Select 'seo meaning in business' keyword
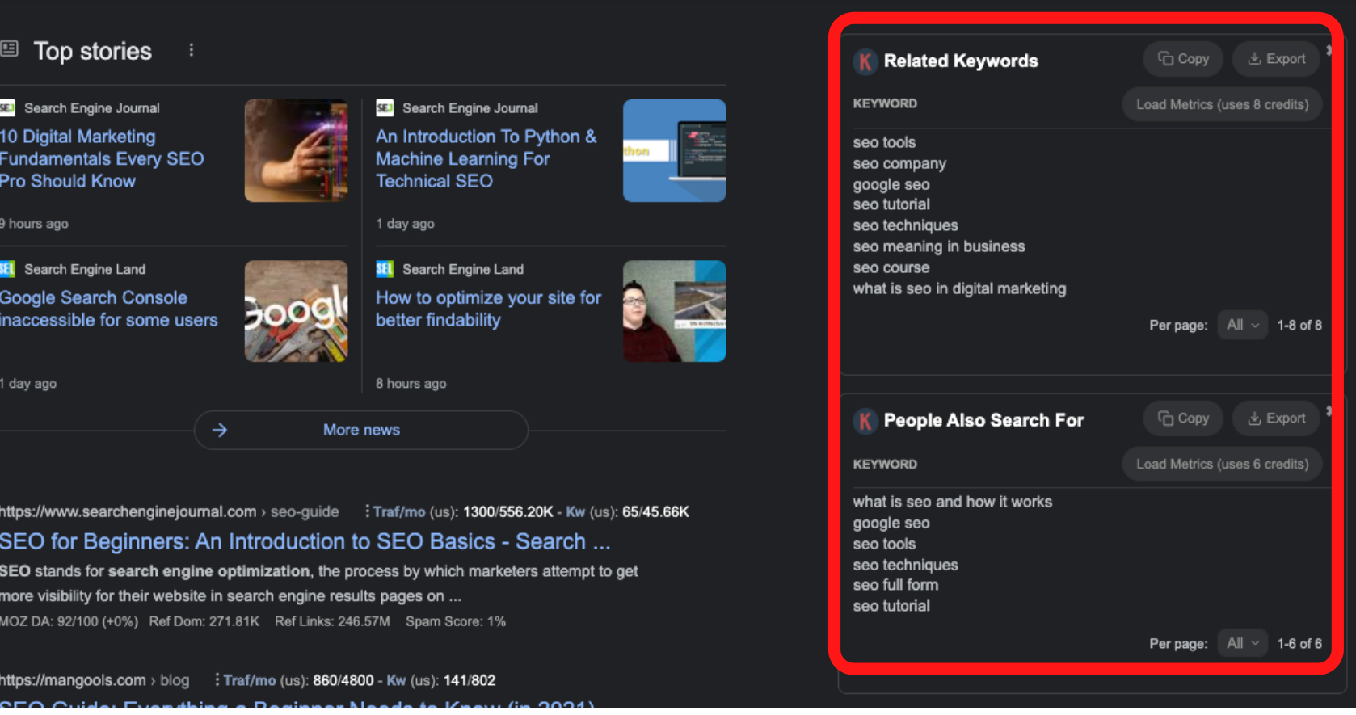The height and width of the screenshot is (715, 1356). coord(939,247)
